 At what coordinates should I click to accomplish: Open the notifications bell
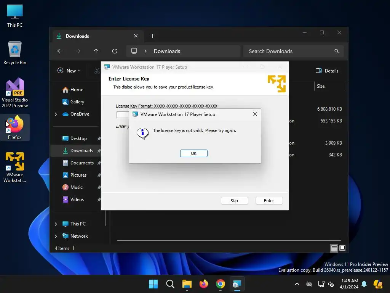[x=364, y=284]
